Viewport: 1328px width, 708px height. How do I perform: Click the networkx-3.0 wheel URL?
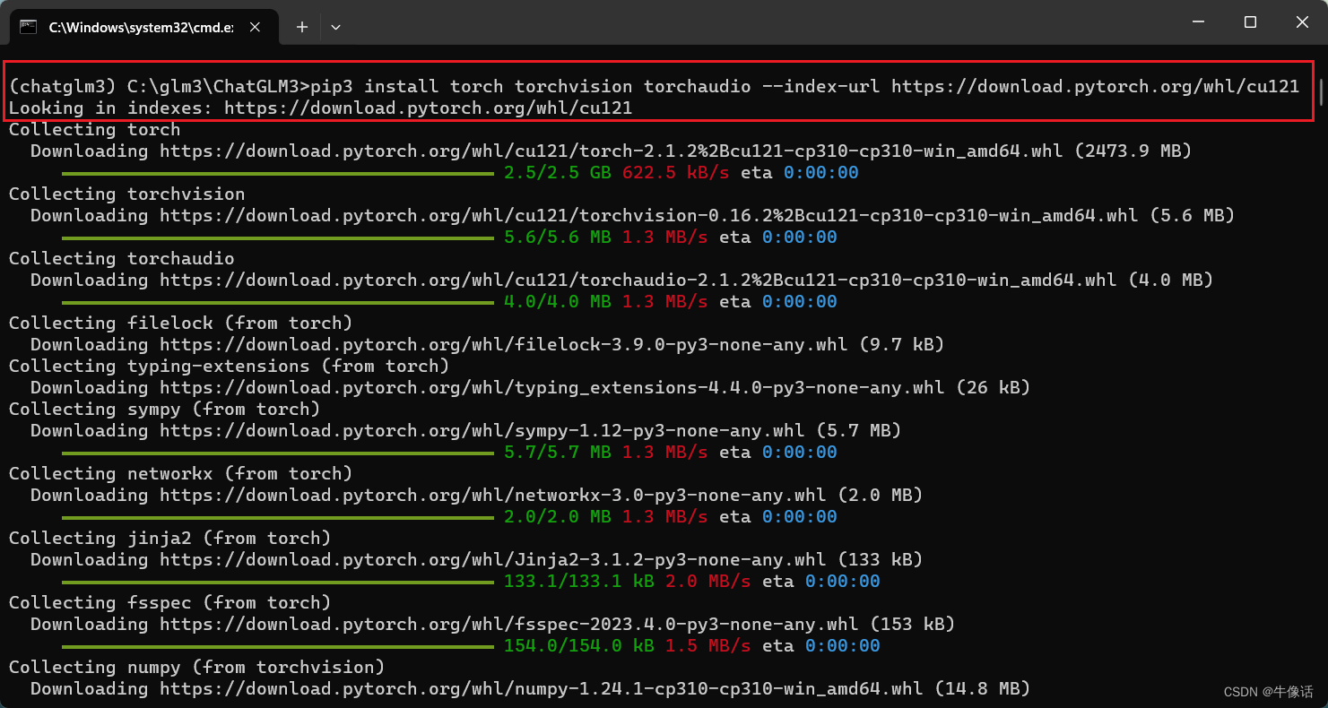tap(492, 495)
